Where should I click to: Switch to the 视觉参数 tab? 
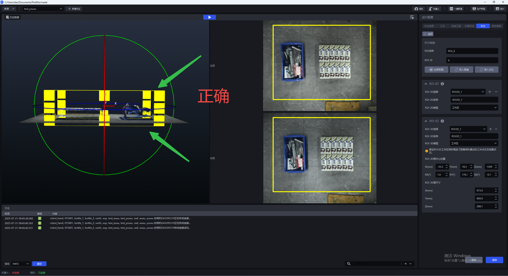point(496,26)
